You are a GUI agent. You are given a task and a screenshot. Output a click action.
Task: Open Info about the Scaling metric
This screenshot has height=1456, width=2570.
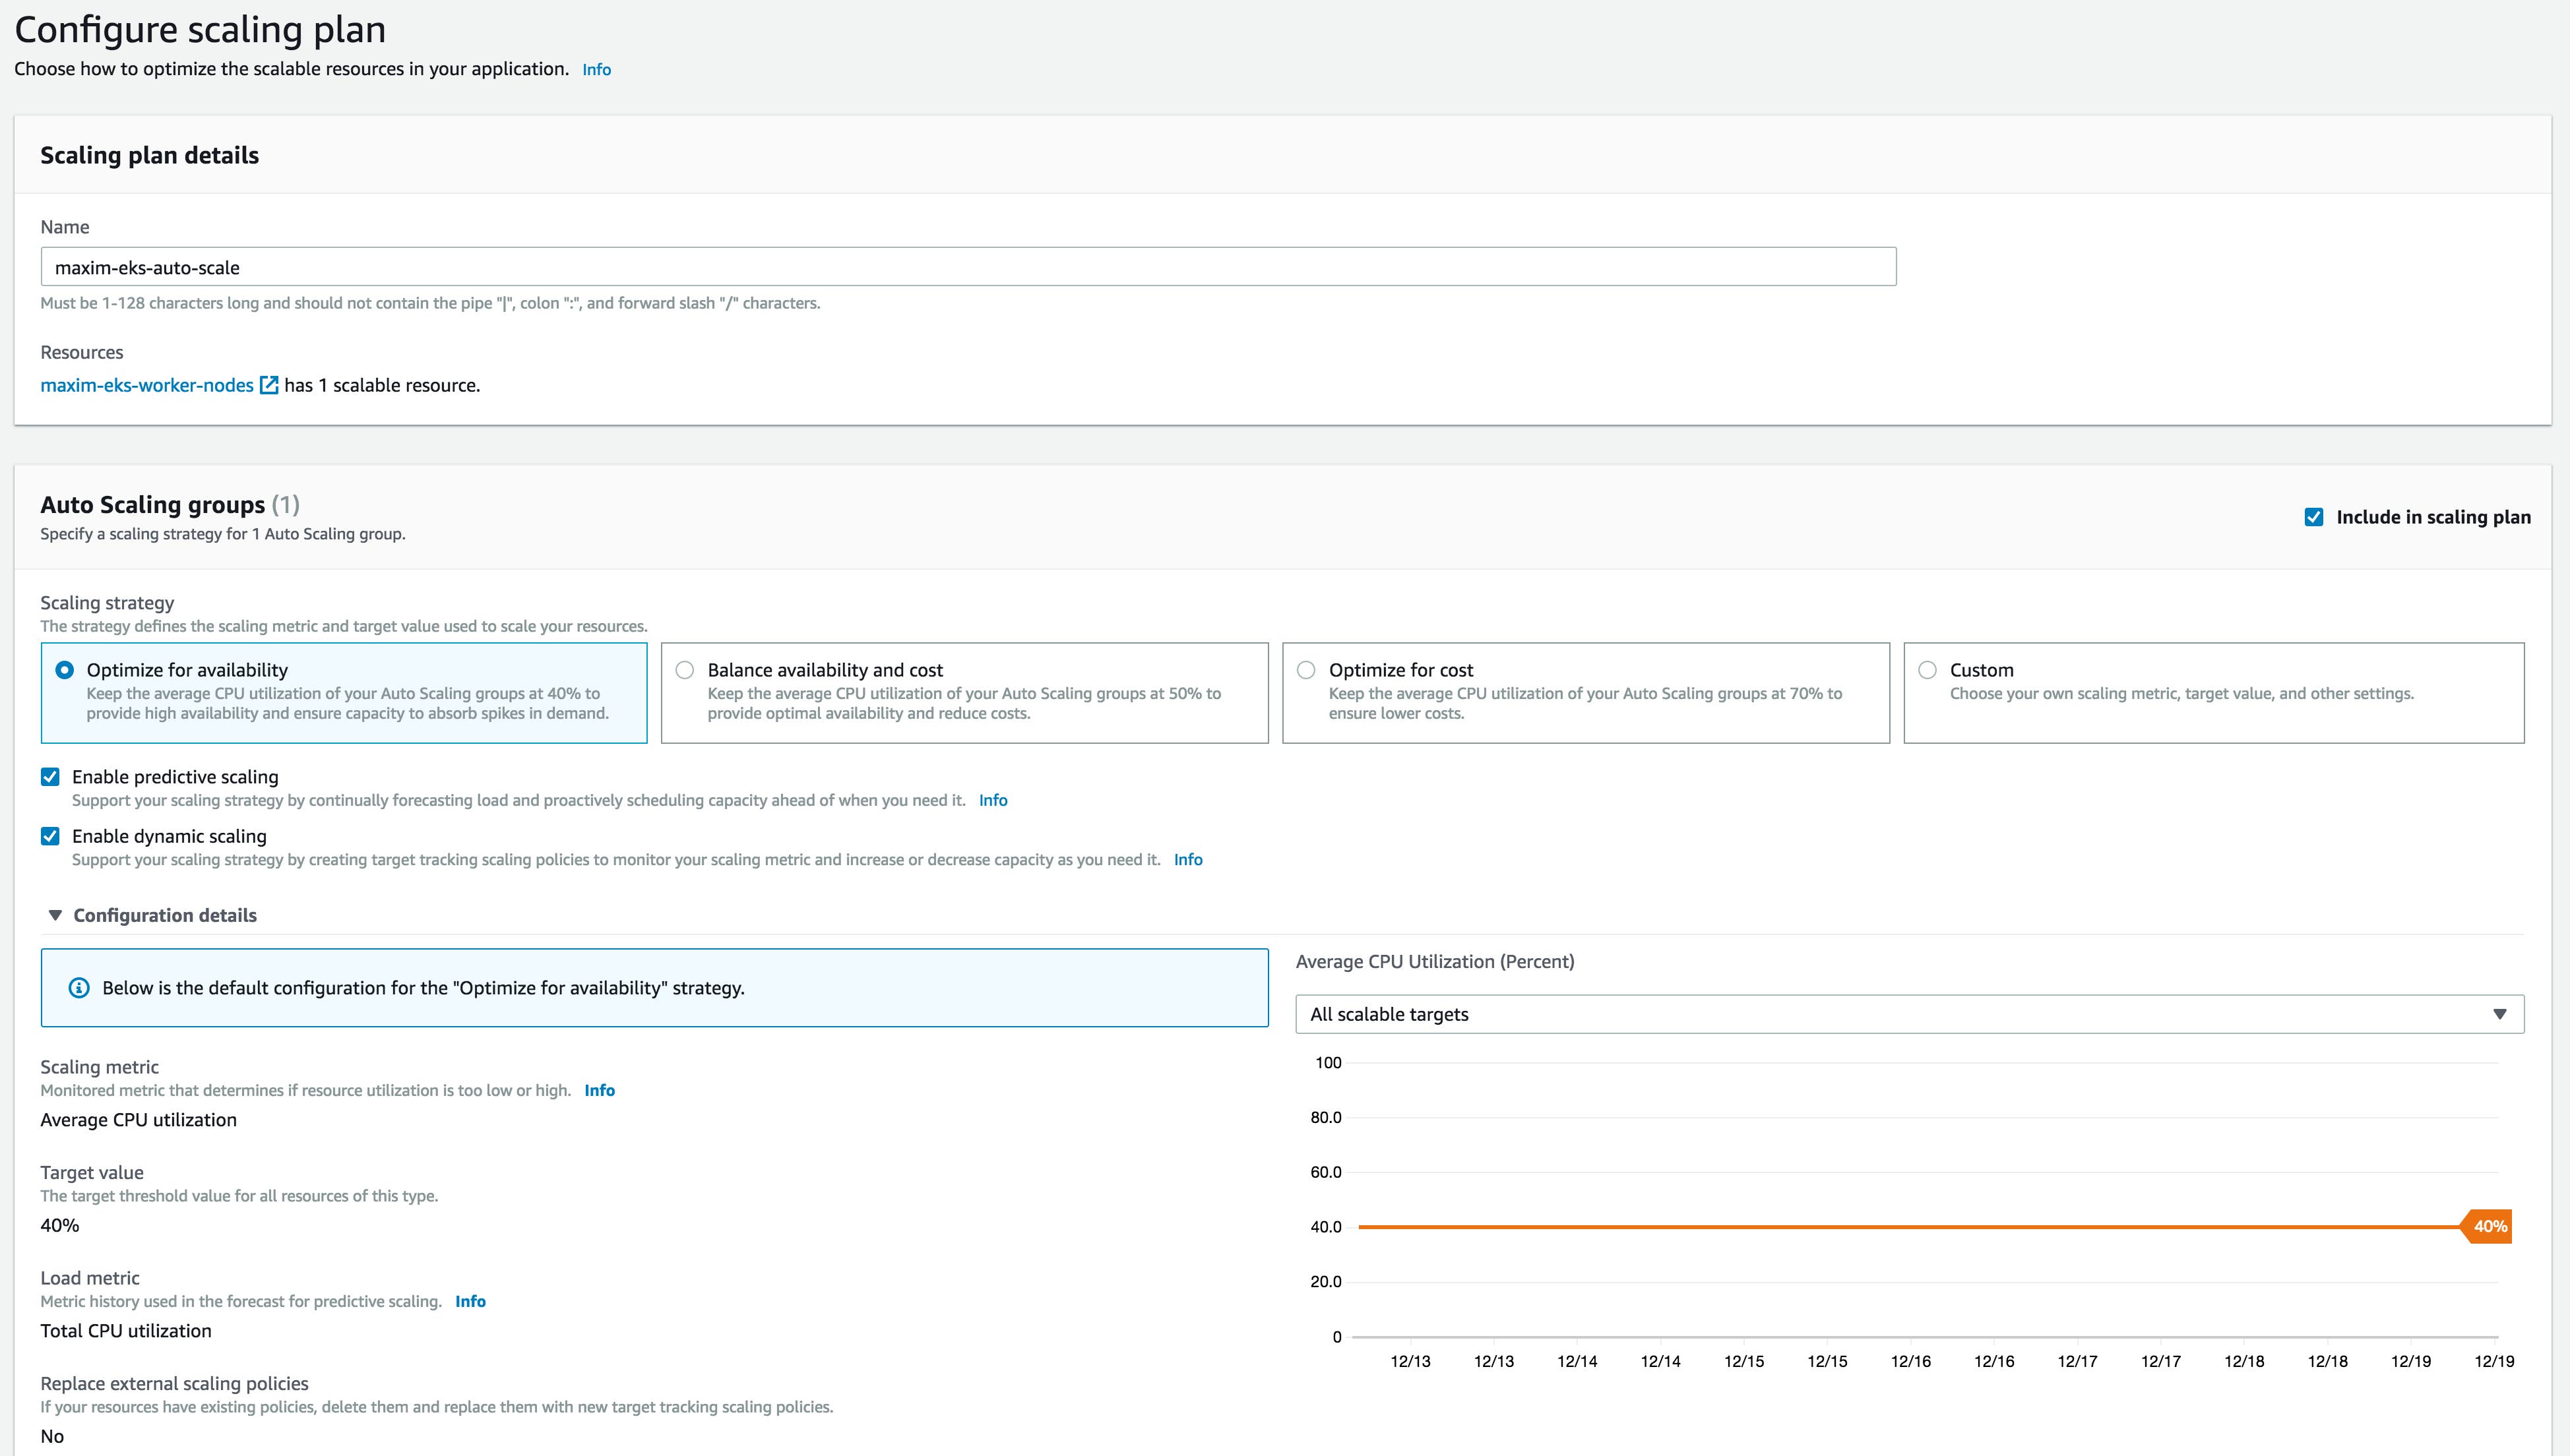pyautogui.click(x=599, y=1090)
